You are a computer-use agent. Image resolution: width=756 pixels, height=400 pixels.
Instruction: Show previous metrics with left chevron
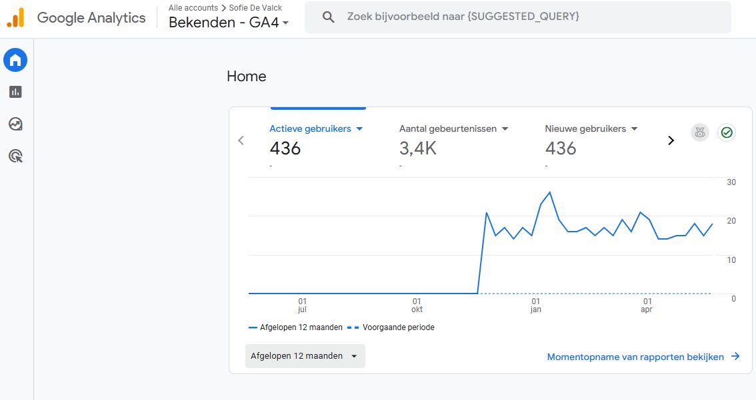(x=241, y=140)
